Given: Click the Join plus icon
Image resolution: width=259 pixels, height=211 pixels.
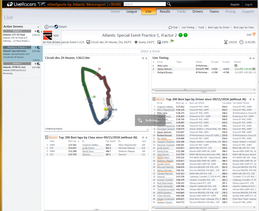Looking at the screenshot, I should (46, 27).
